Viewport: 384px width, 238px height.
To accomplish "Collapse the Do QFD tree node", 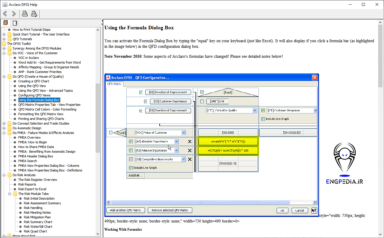I will click(4, 76).
